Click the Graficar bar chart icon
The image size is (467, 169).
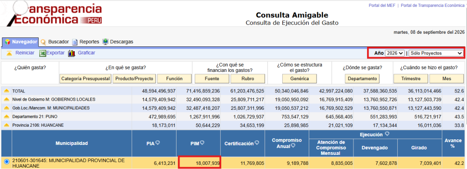pos(72,53)
